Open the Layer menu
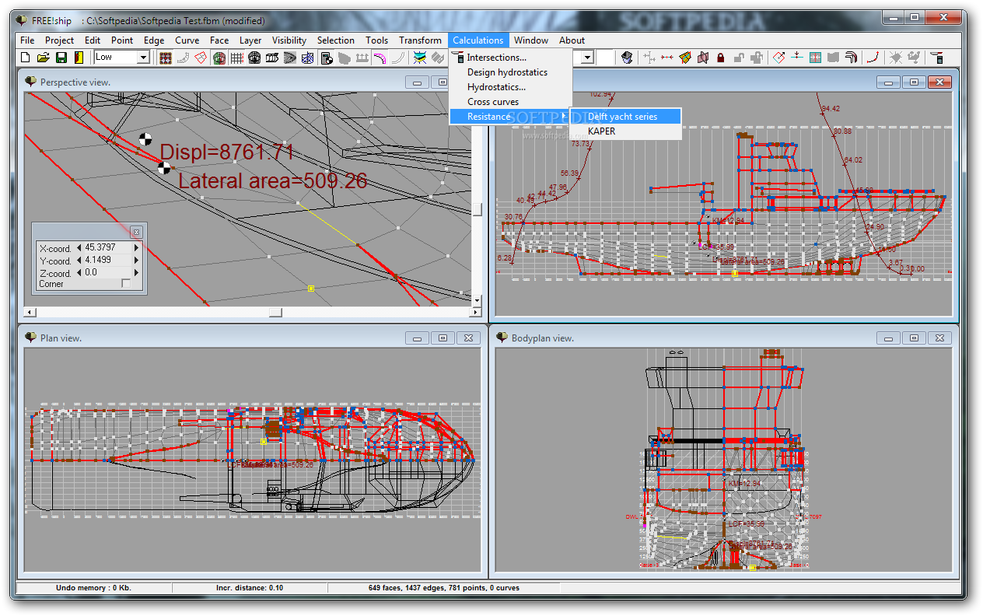 pos(250,40)
